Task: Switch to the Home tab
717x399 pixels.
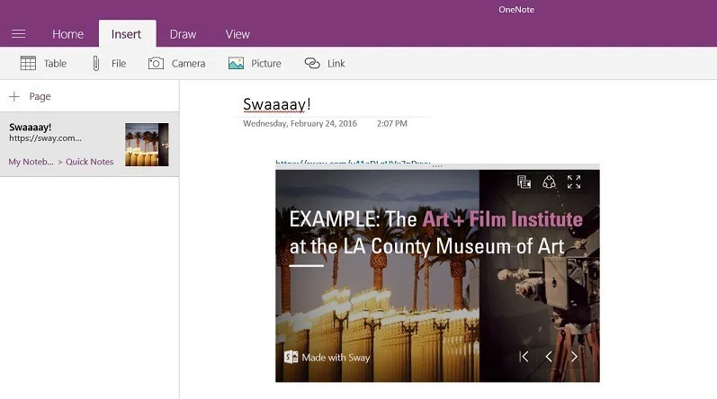Action: pyautogui.click(x=67, y=34)
